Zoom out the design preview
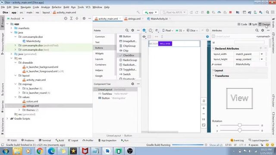The image size is (276, 155). (x=204, y=114)
